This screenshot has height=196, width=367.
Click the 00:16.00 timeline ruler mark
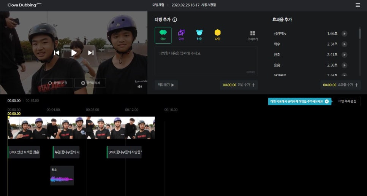[x=171, y=110]
